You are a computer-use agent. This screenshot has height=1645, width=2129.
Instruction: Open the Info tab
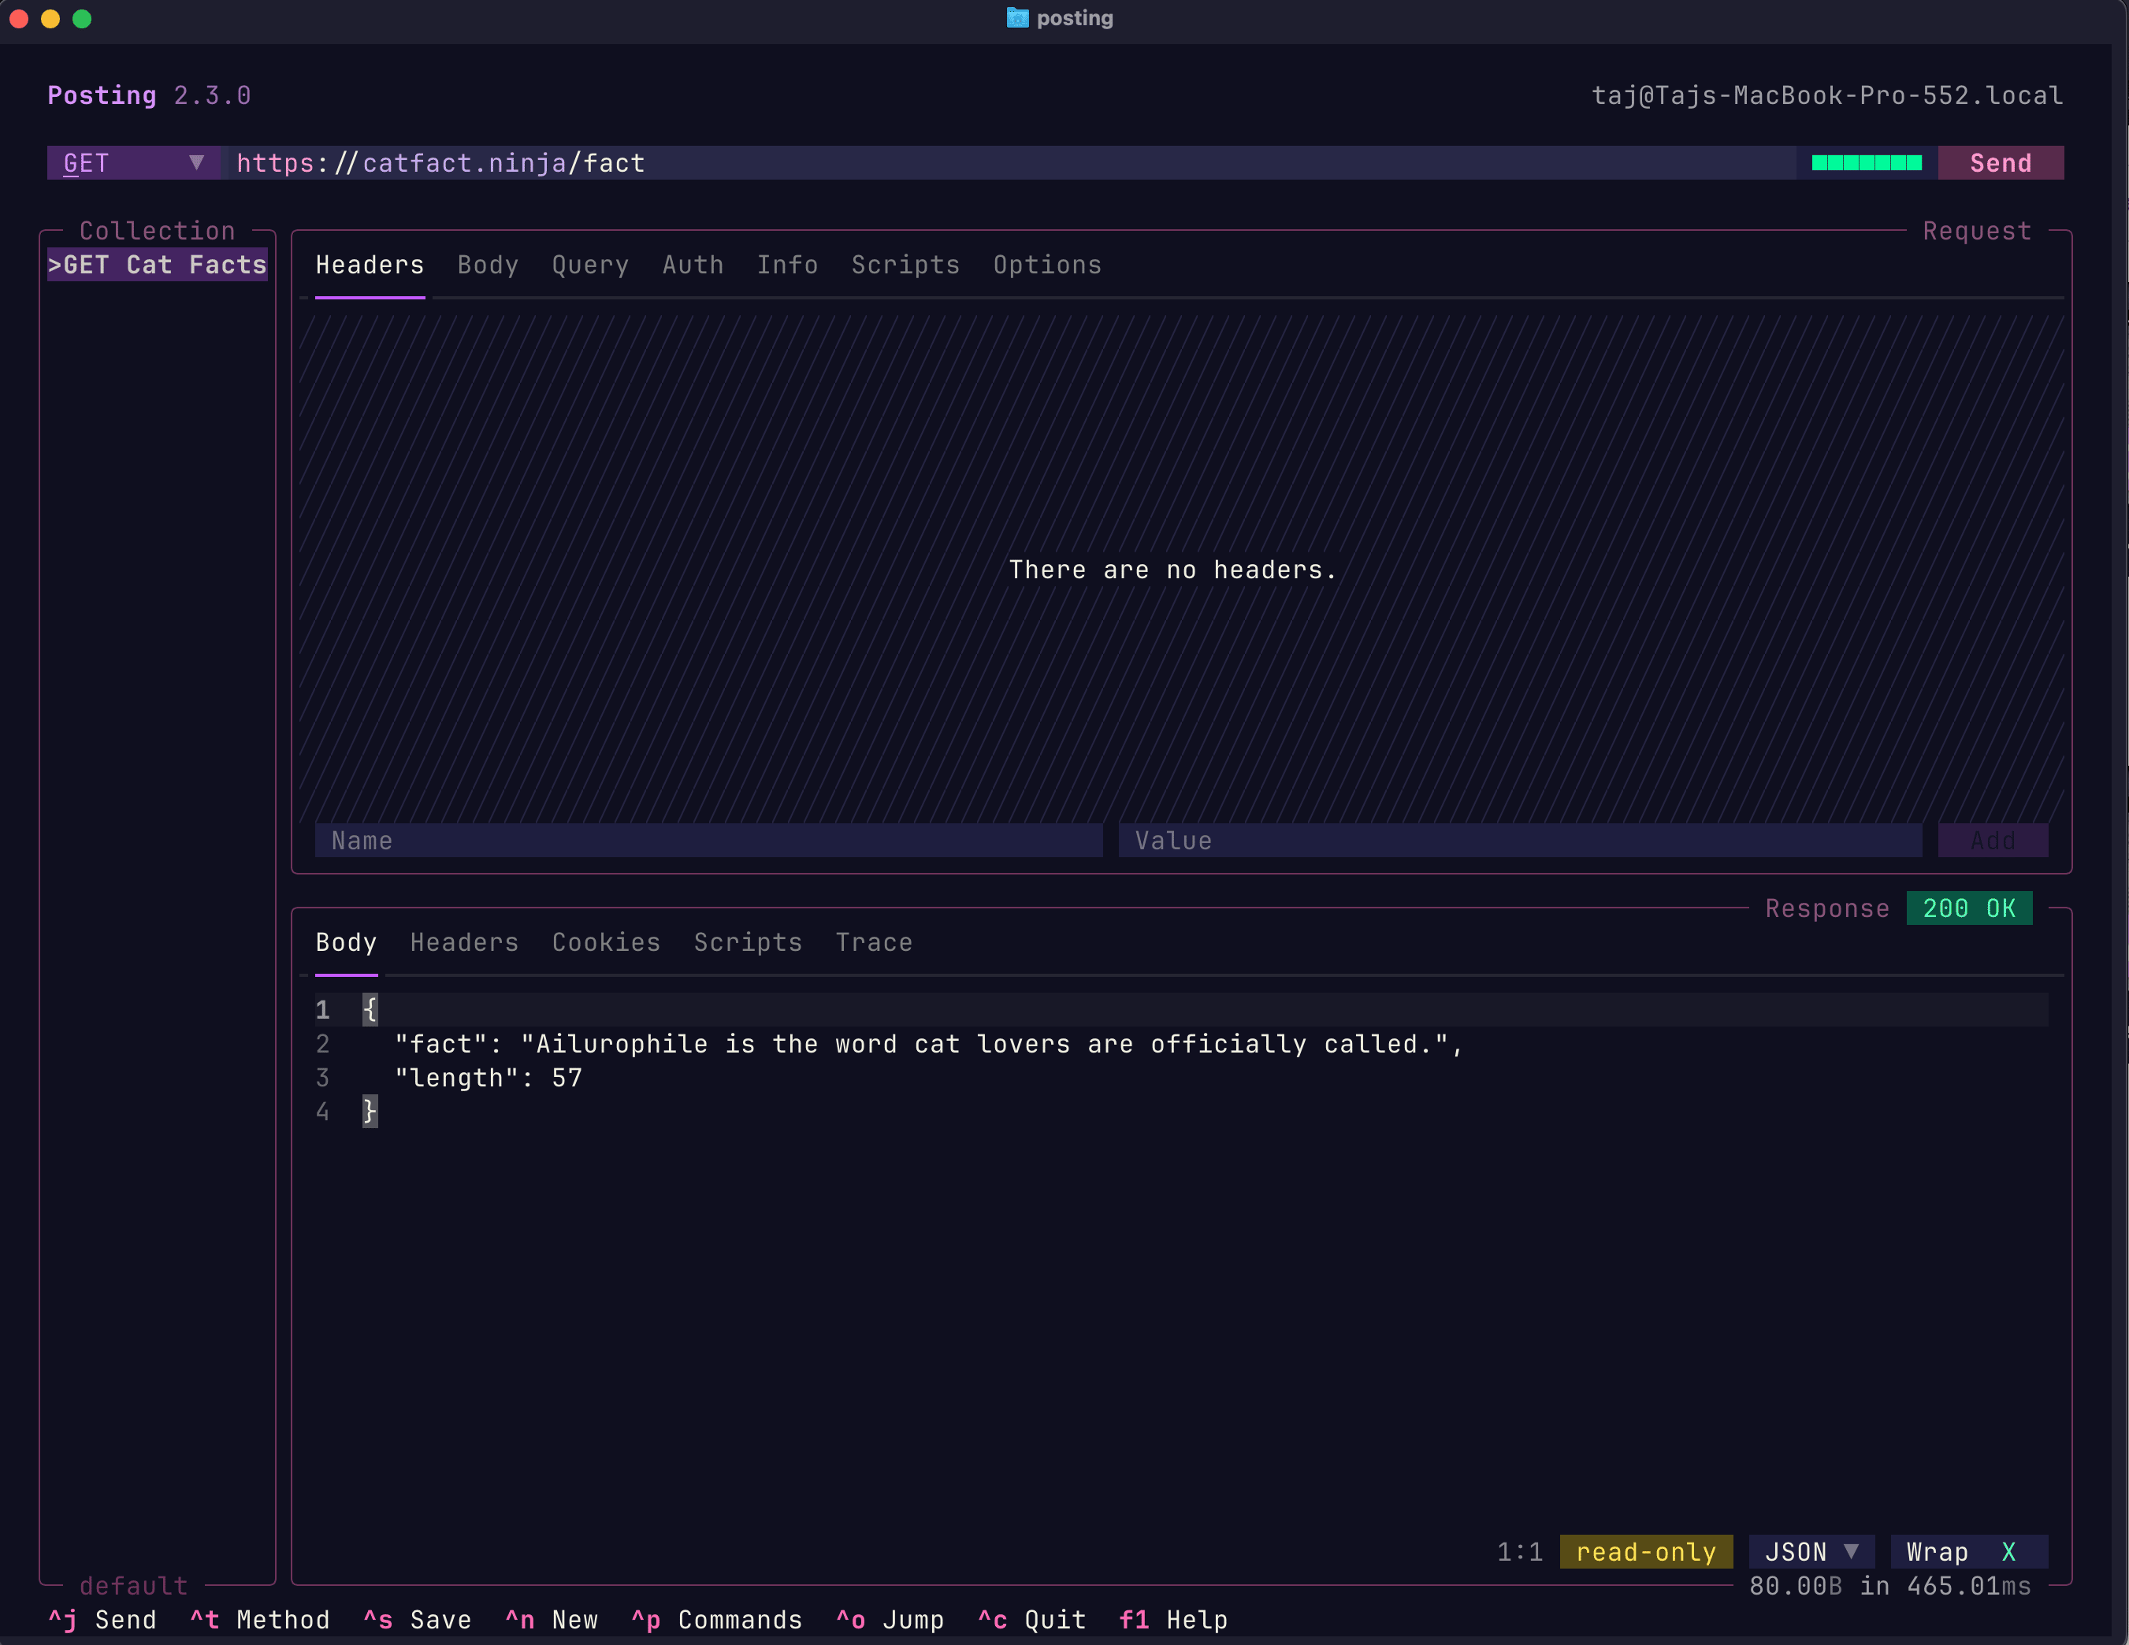[x=786, y=265]
